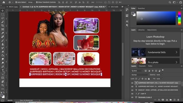Select the Horizontal Type tool
The height and width of the screenshot is (103, 183).
pyautogui.click(x=3, y=70)
